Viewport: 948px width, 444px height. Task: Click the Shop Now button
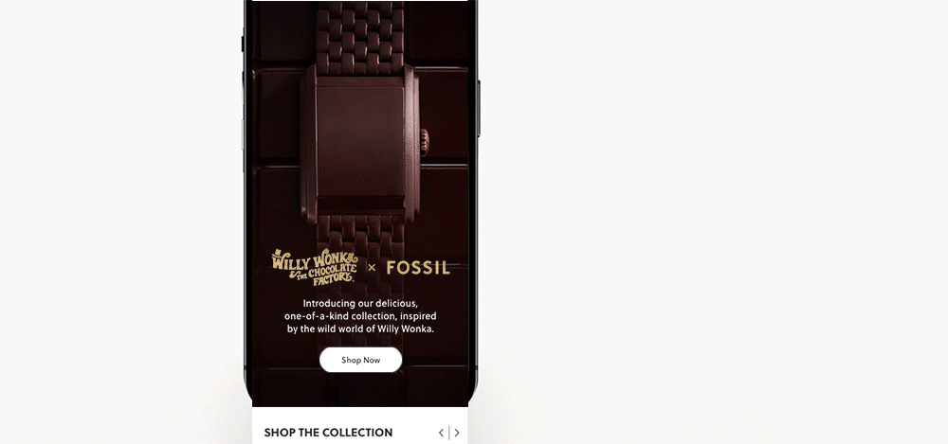click(360, 360)
